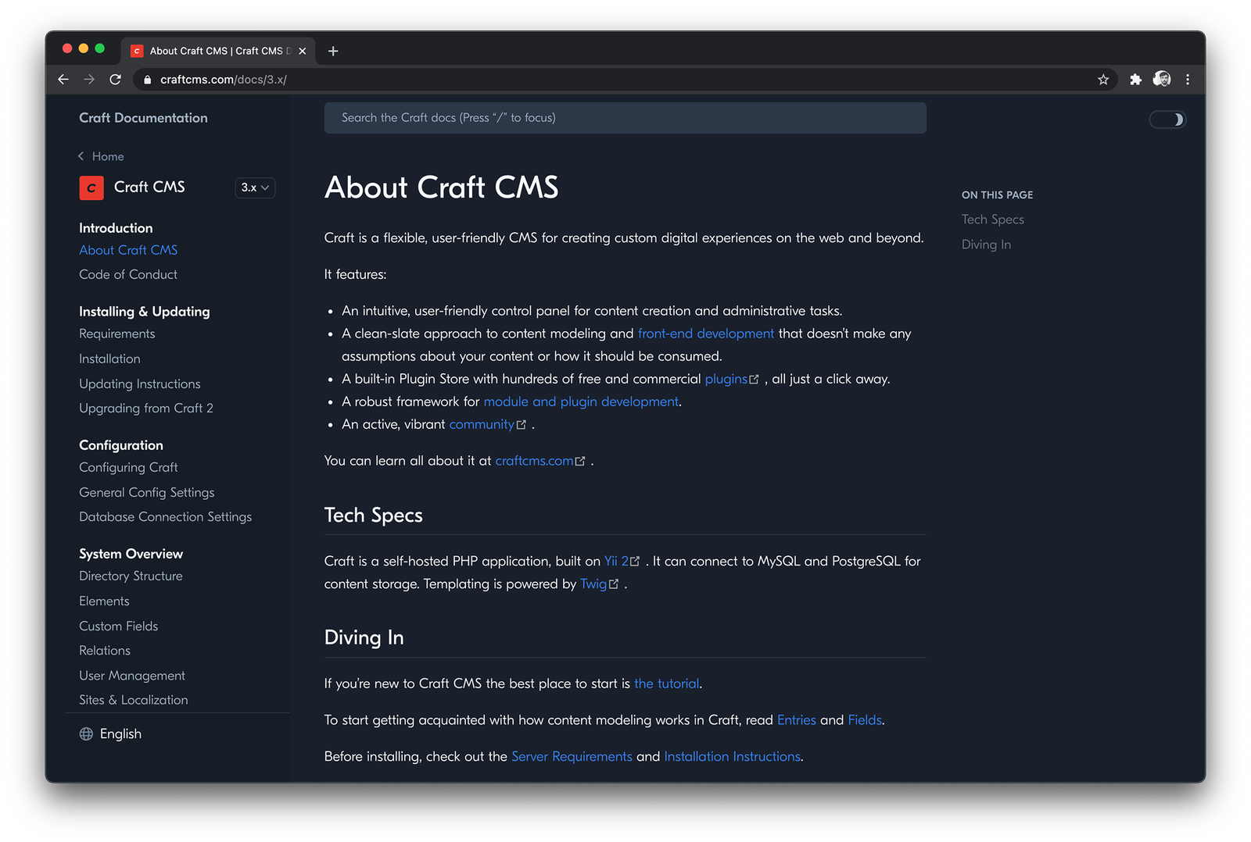
Task: Follow the tutorial link
Action: 666,683
